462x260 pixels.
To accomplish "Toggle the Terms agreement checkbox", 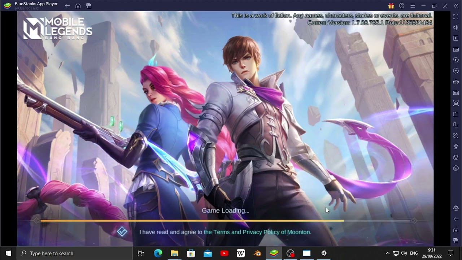I will click(122, 232).
